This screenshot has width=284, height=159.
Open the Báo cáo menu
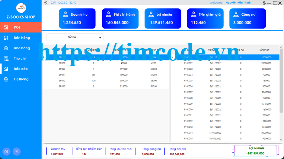pyautogui.click(x=21, y=69)
